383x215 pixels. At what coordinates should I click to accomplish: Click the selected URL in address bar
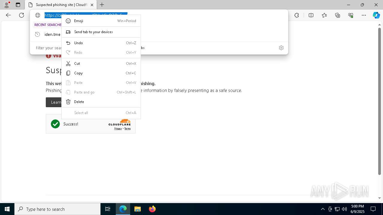[x=86, y=15]
